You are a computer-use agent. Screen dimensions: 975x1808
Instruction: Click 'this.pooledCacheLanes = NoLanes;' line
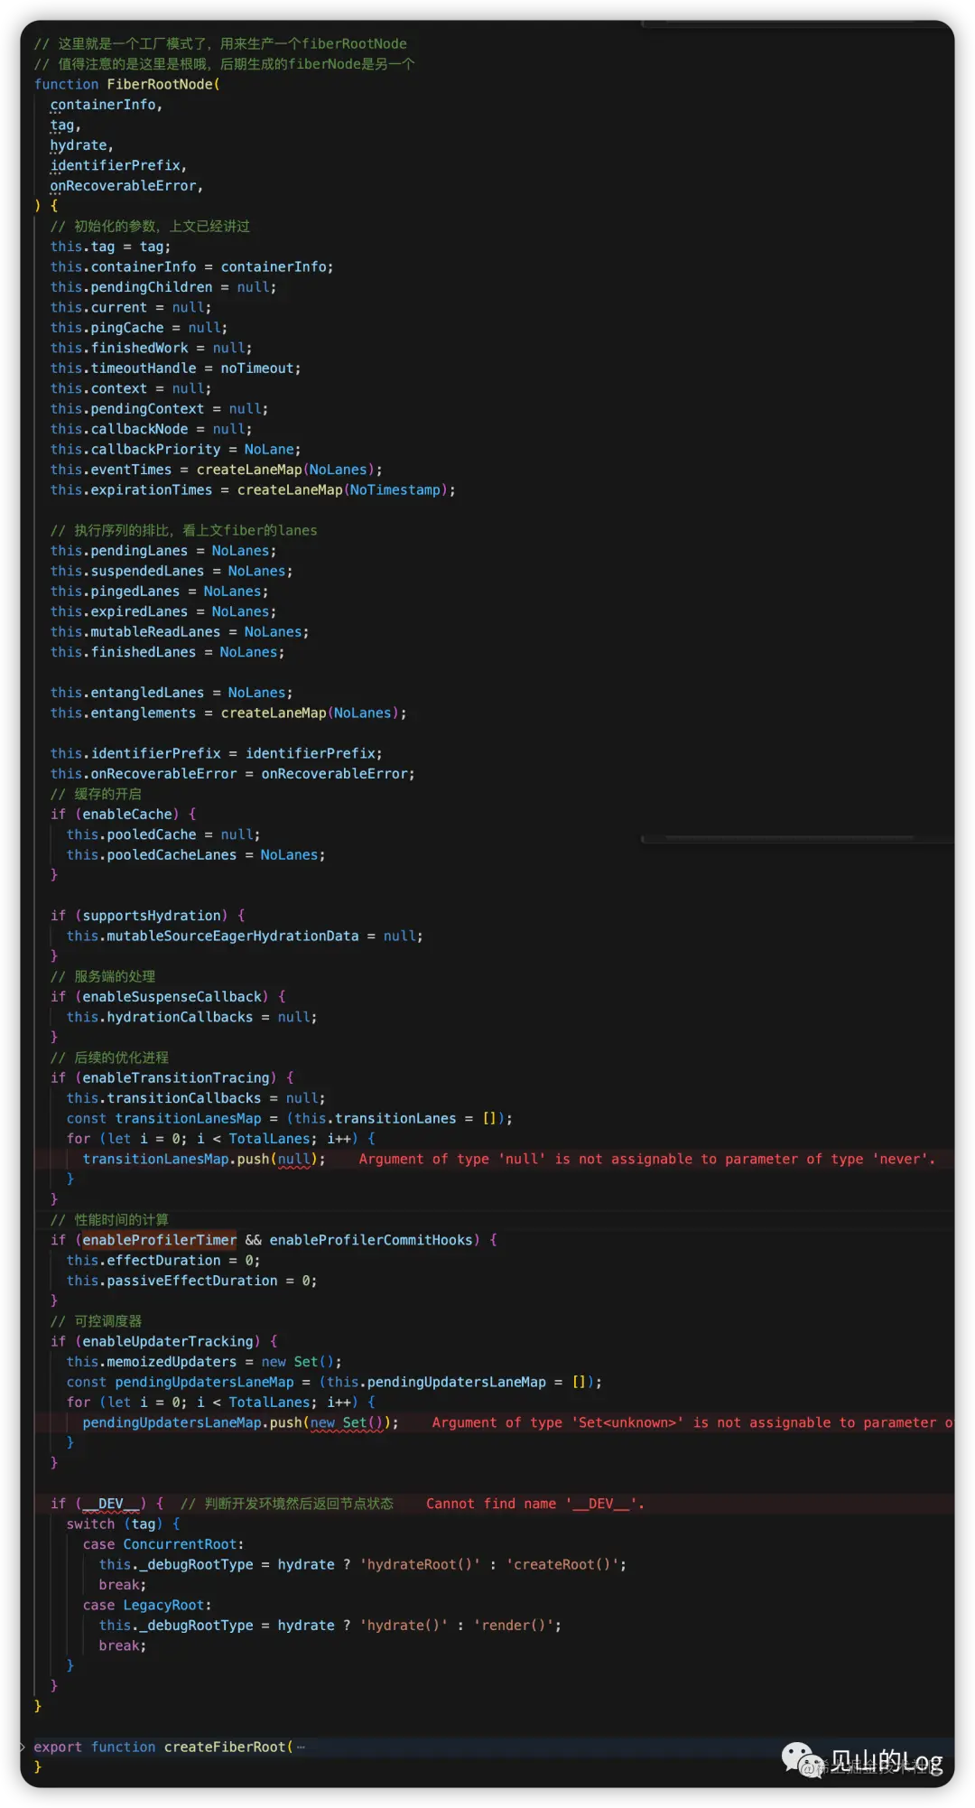pyautogui.click(x=196, y=854)
